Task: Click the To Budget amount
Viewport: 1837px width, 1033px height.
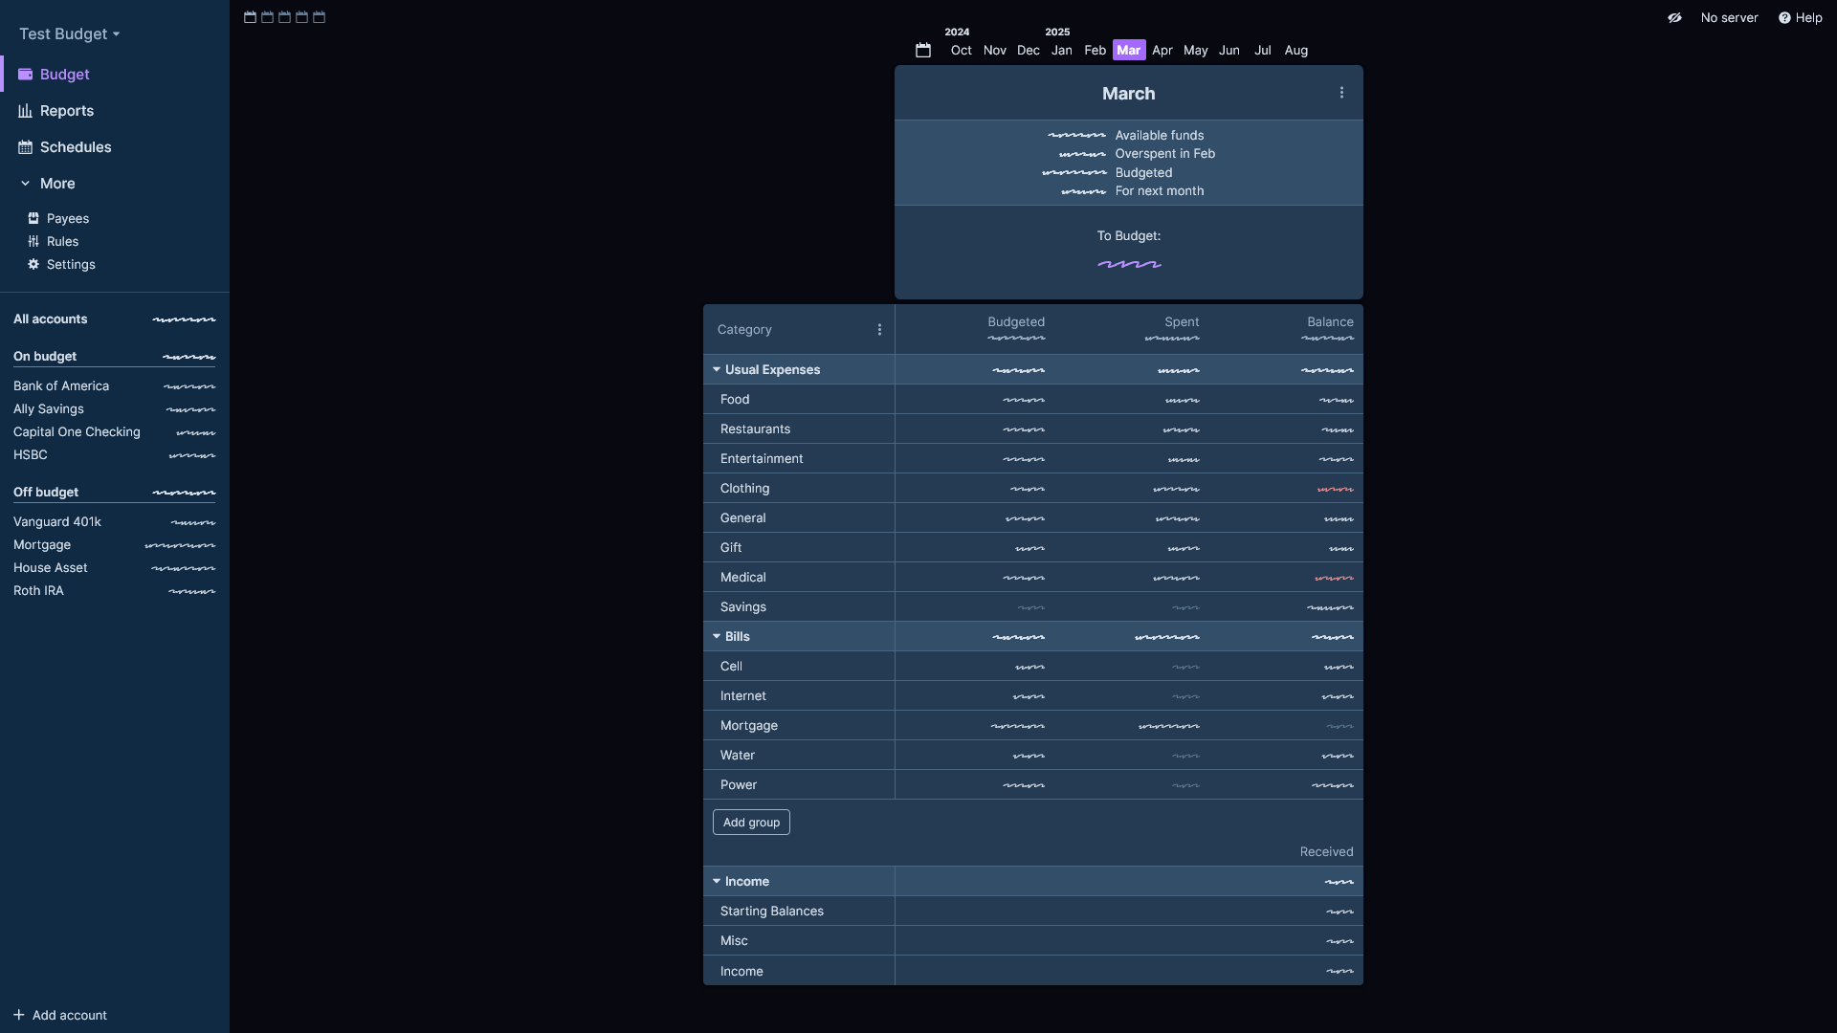Action: [1129, 264]
